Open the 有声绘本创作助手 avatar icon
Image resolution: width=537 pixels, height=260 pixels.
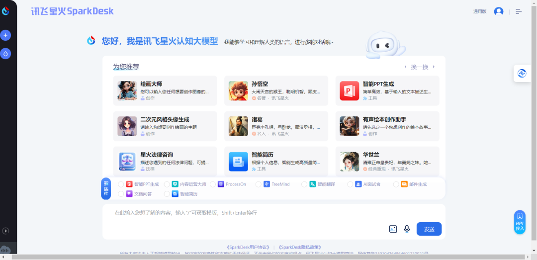350,126
